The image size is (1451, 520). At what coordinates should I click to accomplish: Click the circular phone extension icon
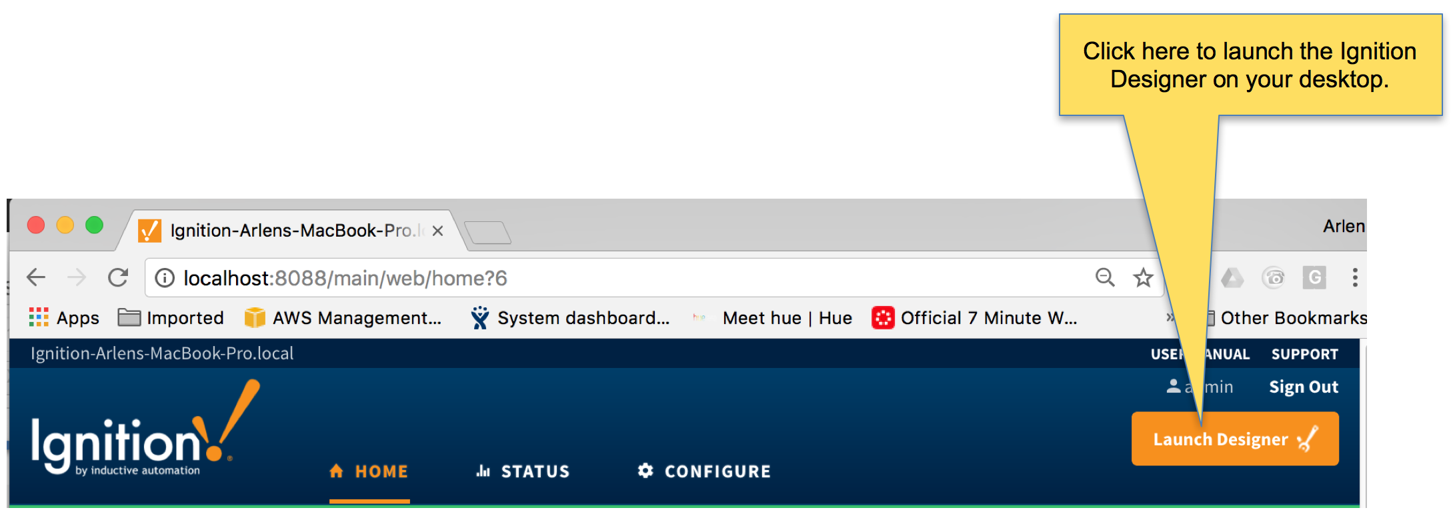[1273, 277]
